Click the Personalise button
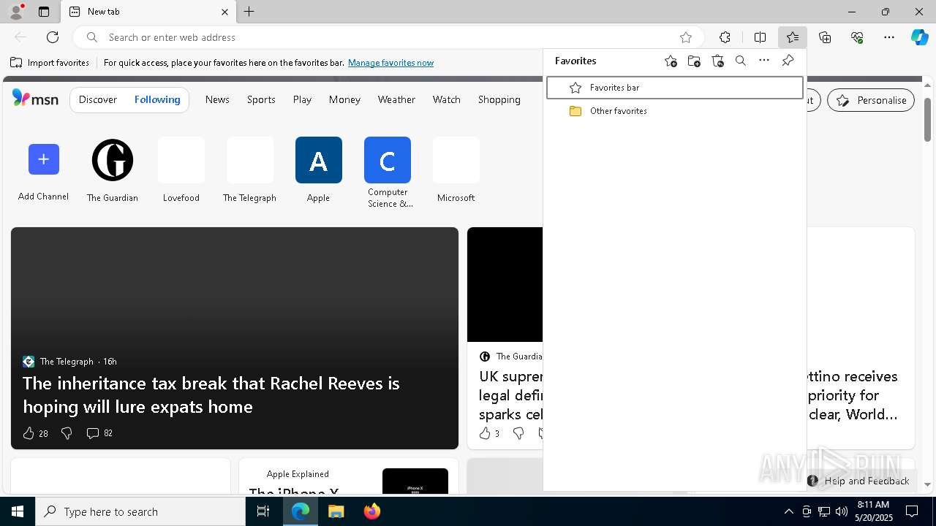 coord(871,100)
